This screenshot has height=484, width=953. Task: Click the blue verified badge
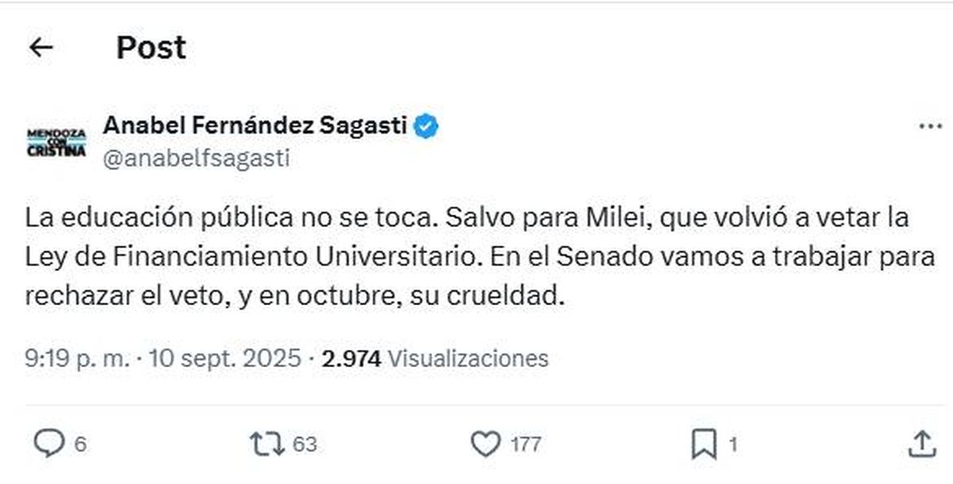(428, 126)
